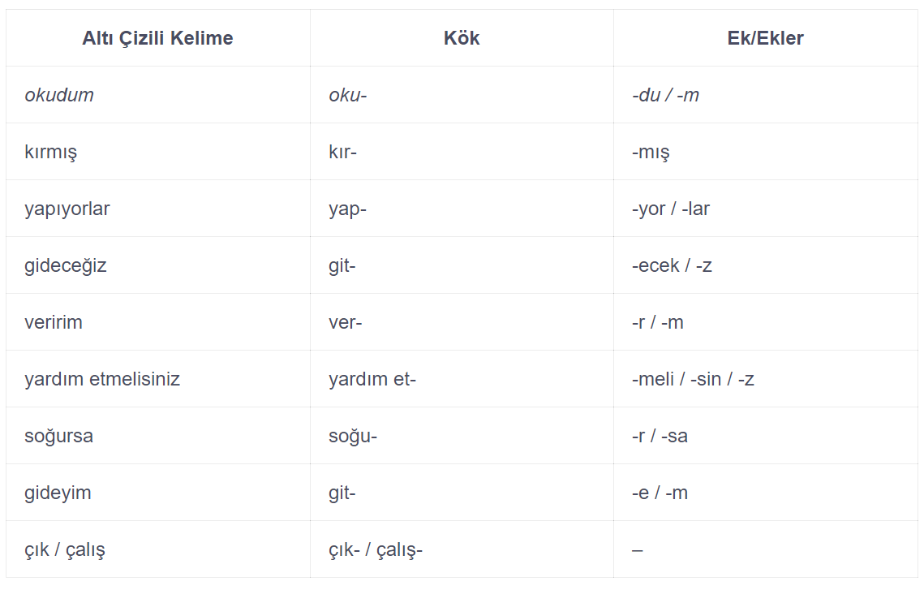
Task: Click the italic word "okudum"
Action: coord(59,95)
